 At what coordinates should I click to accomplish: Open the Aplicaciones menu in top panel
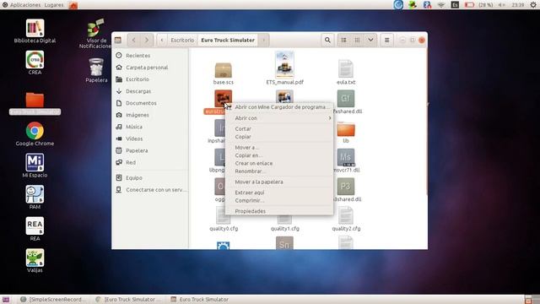[21, 5]
